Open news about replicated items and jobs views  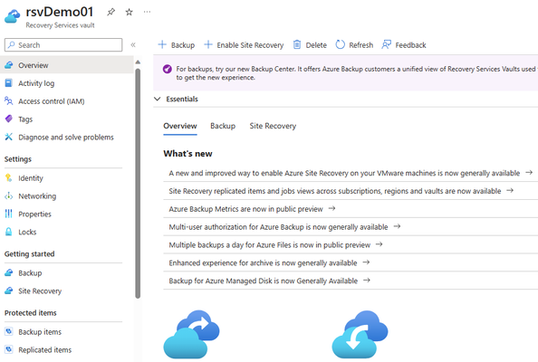pyautogui.click(x=335, y=191)
